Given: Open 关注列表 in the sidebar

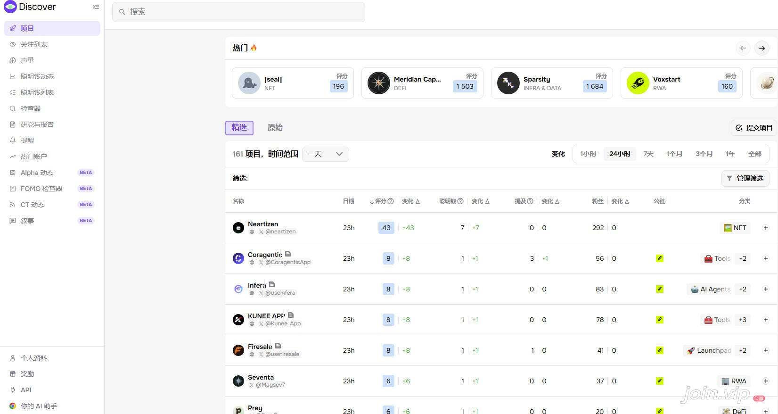Looking at the screenshot, I should click(52, 44).
